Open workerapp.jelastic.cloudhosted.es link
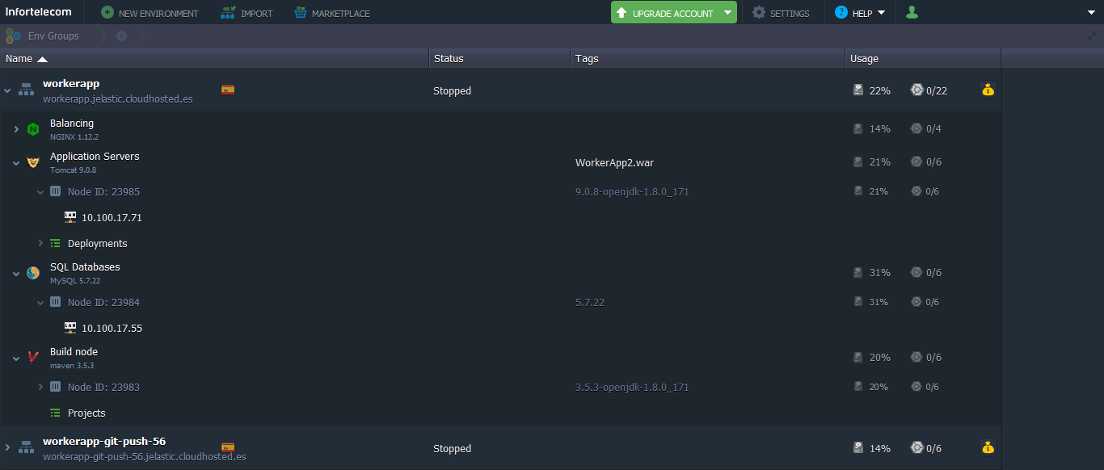The width and height of the screenshot is (1104, 470). pyautogui.click(x=118, y=99)
